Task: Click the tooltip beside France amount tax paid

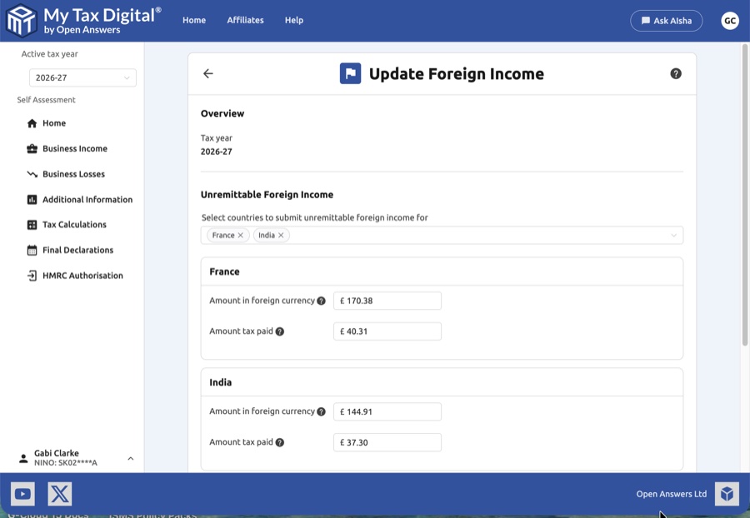Action: click(x=282, y=331)
